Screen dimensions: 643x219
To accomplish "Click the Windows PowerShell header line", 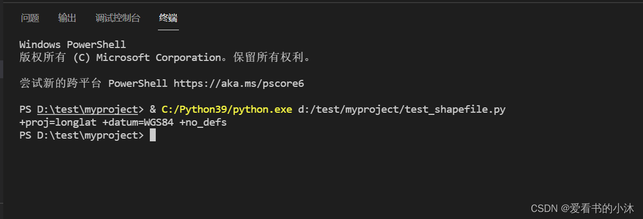I will (x=72, y=44).
